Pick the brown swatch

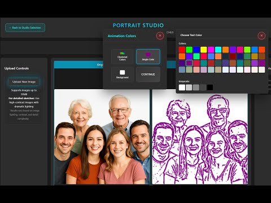pyautogui.click(x=261, y=56)
